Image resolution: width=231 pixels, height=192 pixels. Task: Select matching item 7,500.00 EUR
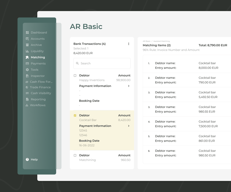(x=187, y=124)
